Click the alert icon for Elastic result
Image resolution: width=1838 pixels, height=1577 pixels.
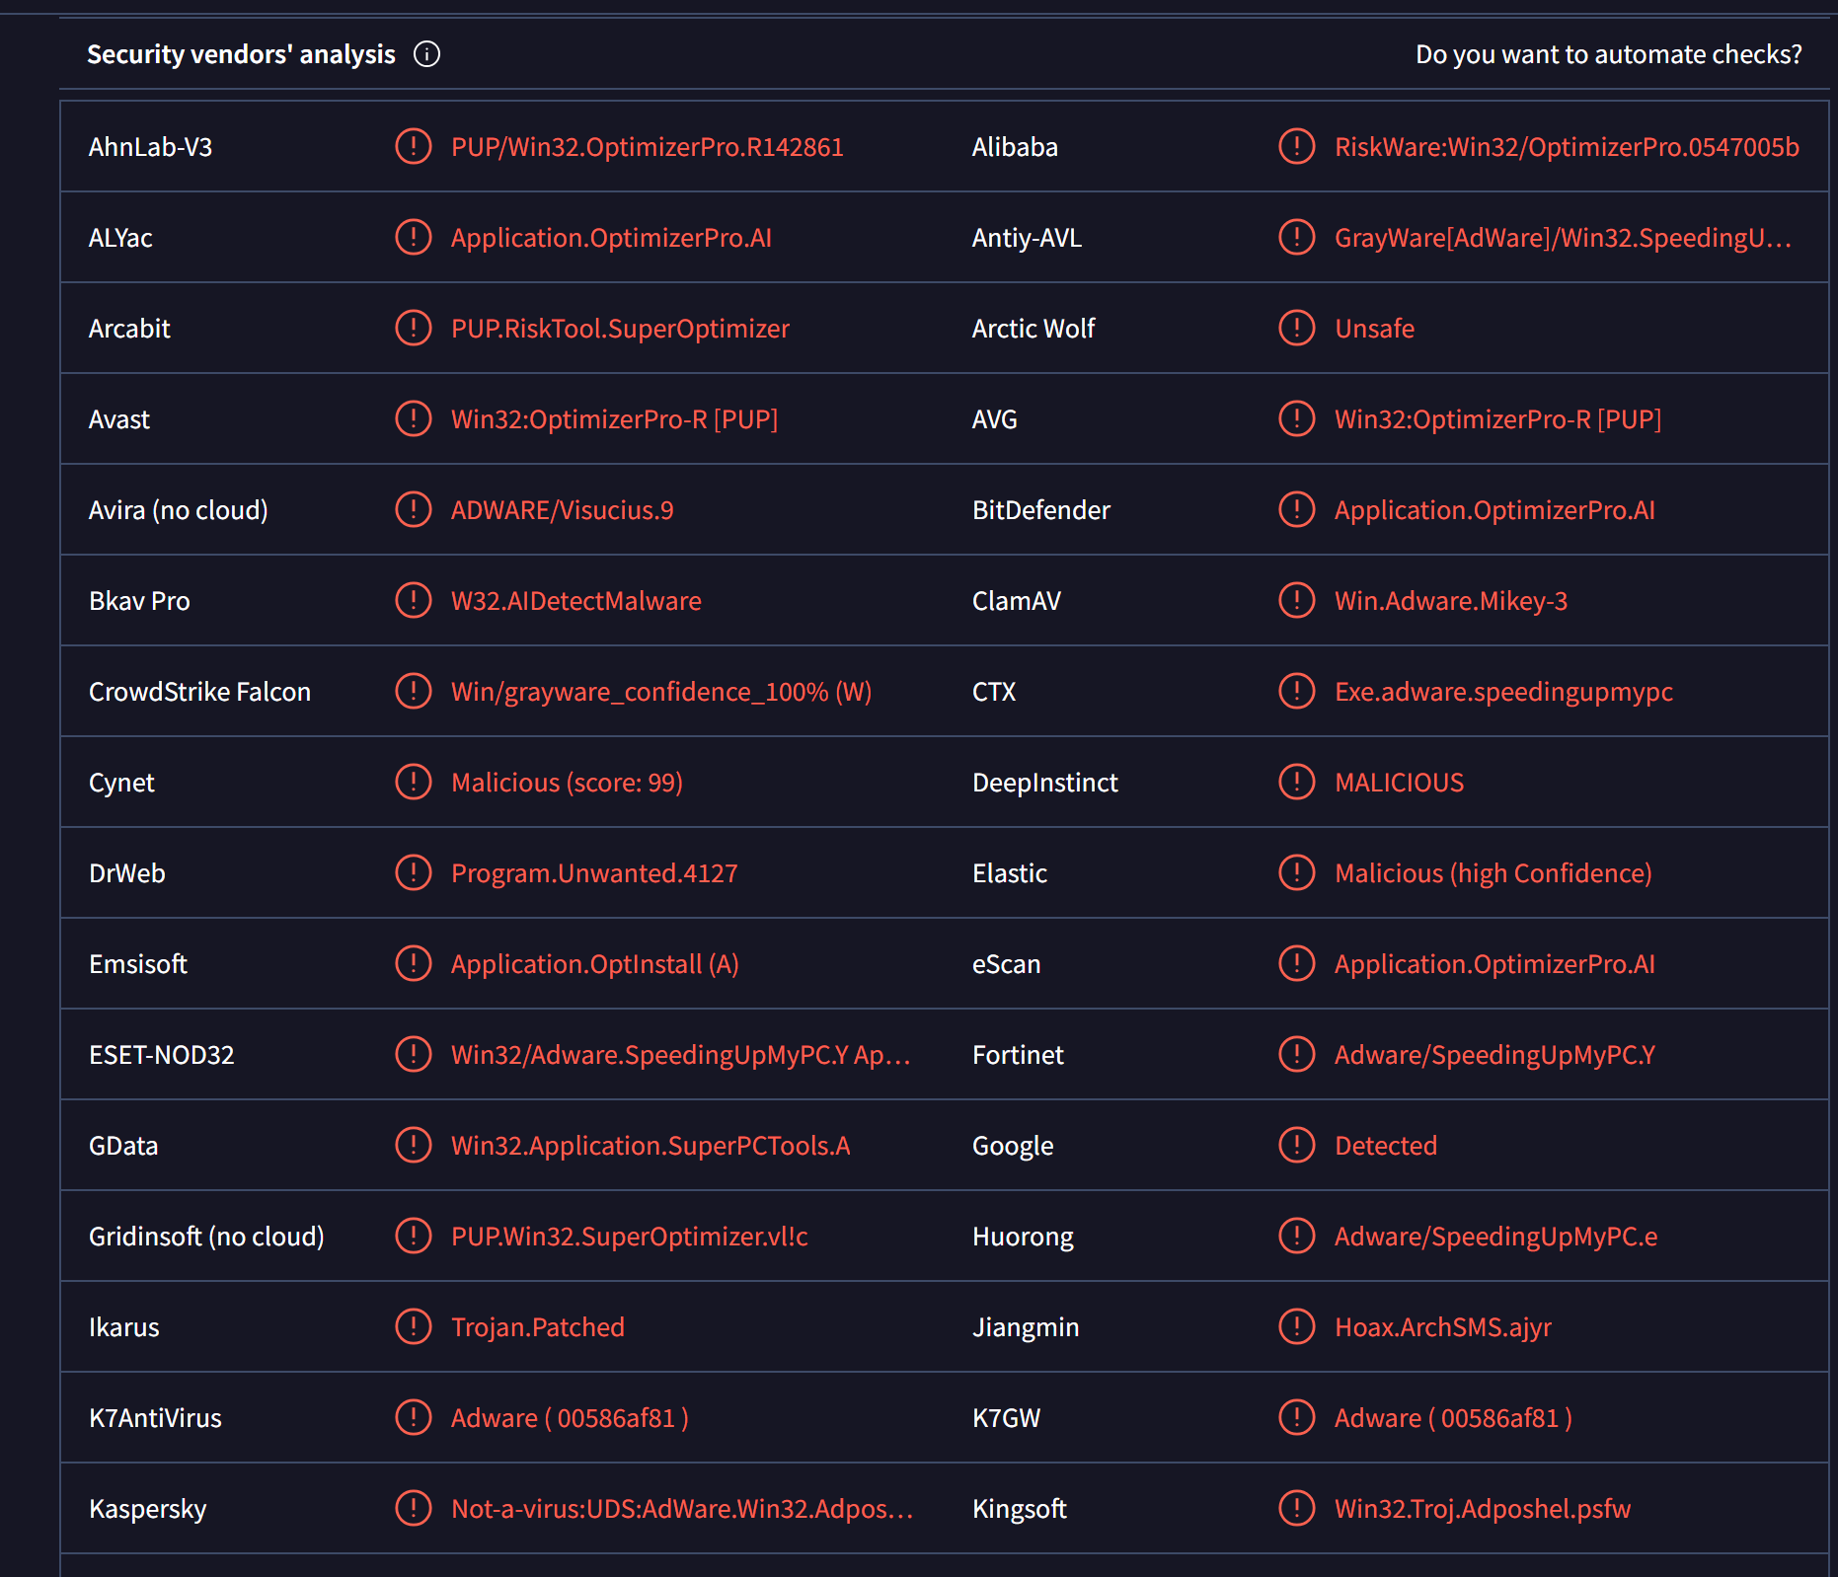click(x=1297, y=872)
